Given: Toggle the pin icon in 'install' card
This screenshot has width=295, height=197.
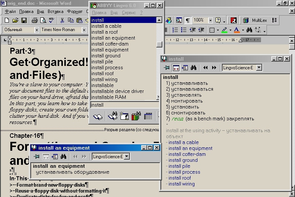Looking at the screenshot, I should tap(167, 68).
